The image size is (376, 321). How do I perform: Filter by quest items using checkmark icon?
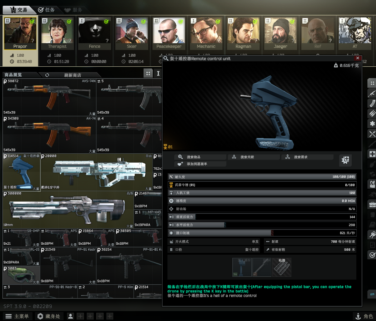(372, 255)
